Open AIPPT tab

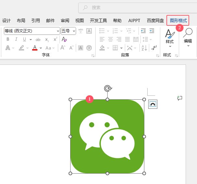pyautogui.click(x=134, y=21)
